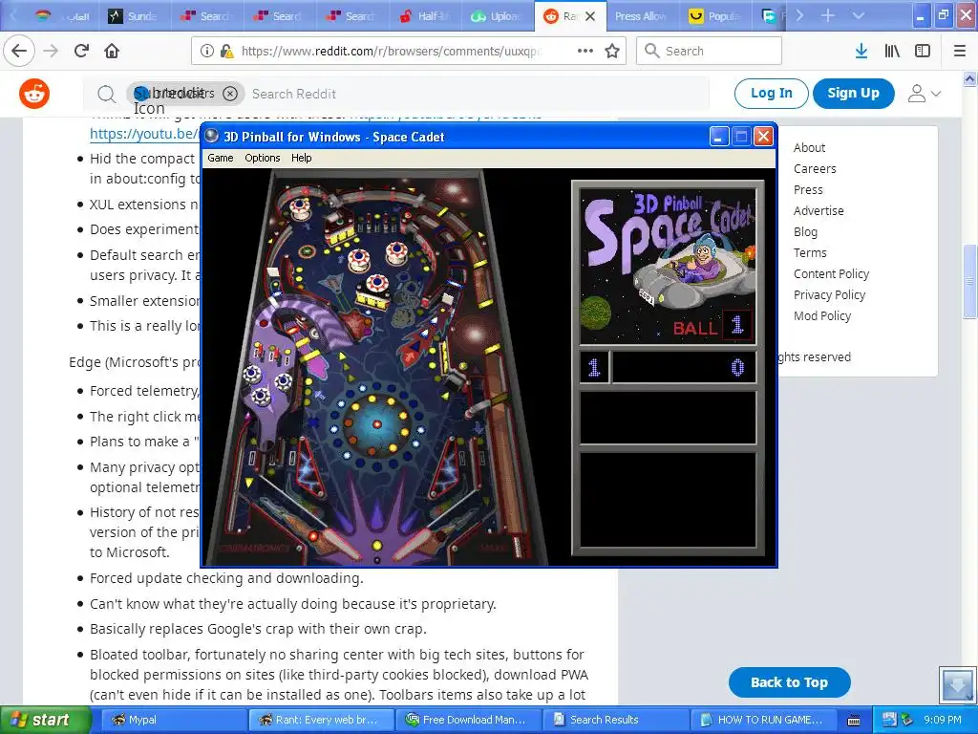The width and height of the screenshot is (978, 734).
Task: Open the Help menu in Pinball
Action: (301, 158)
